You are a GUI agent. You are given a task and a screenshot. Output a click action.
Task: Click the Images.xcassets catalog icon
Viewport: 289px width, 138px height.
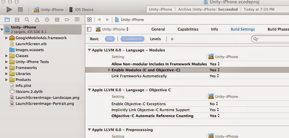pyautogui.click(x=12, y=50)
